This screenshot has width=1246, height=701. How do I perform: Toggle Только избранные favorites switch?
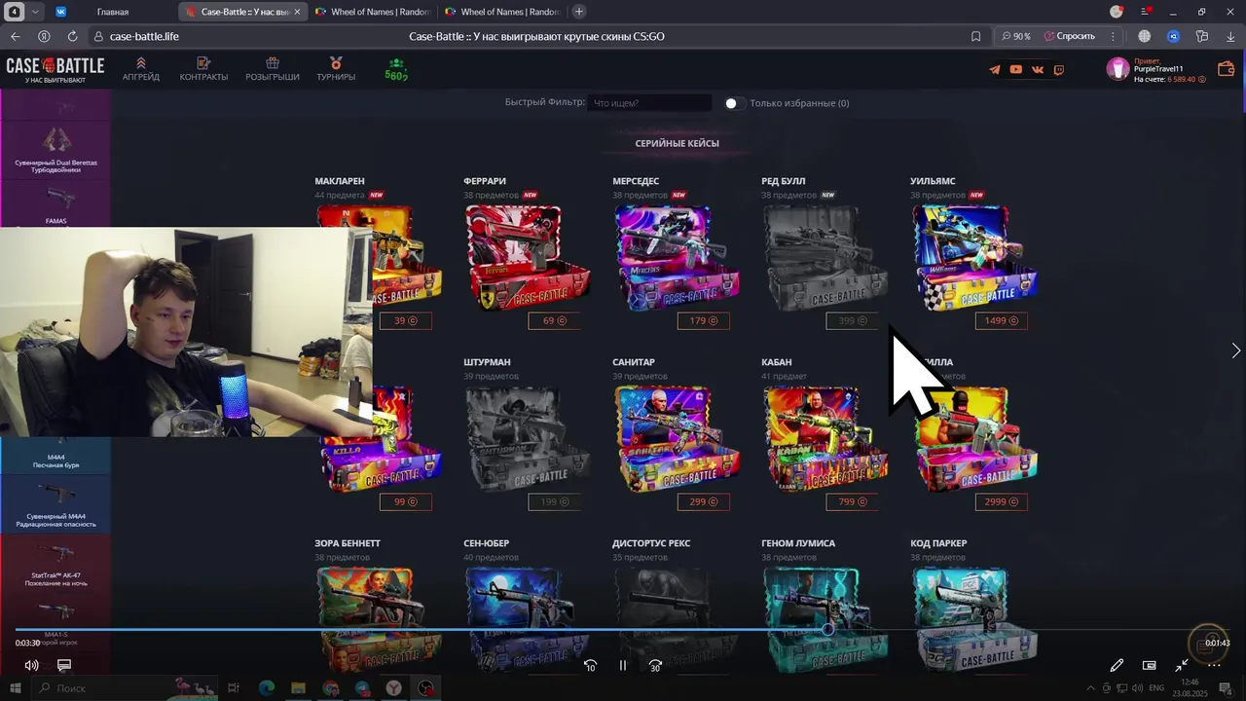[735, 103]
